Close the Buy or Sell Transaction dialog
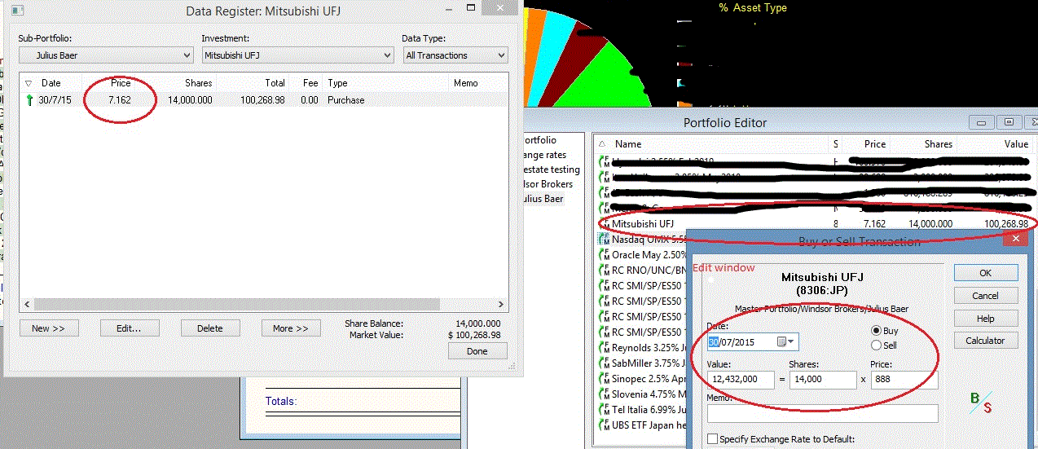Image resolution: width=1038 pixels, height=449 pixels. 1015,239
